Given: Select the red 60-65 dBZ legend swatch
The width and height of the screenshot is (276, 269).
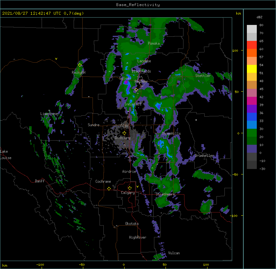Looking at the screenshot, I should (x=252, y=45).
